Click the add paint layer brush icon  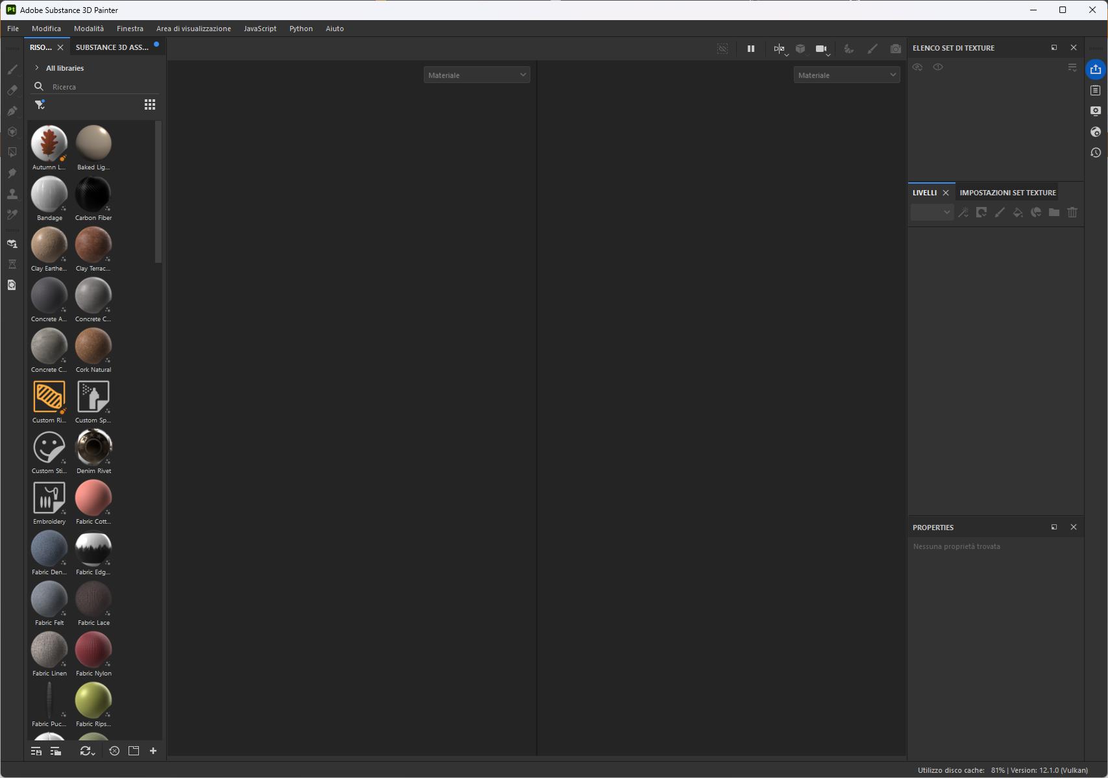(x=1000, y=212)
